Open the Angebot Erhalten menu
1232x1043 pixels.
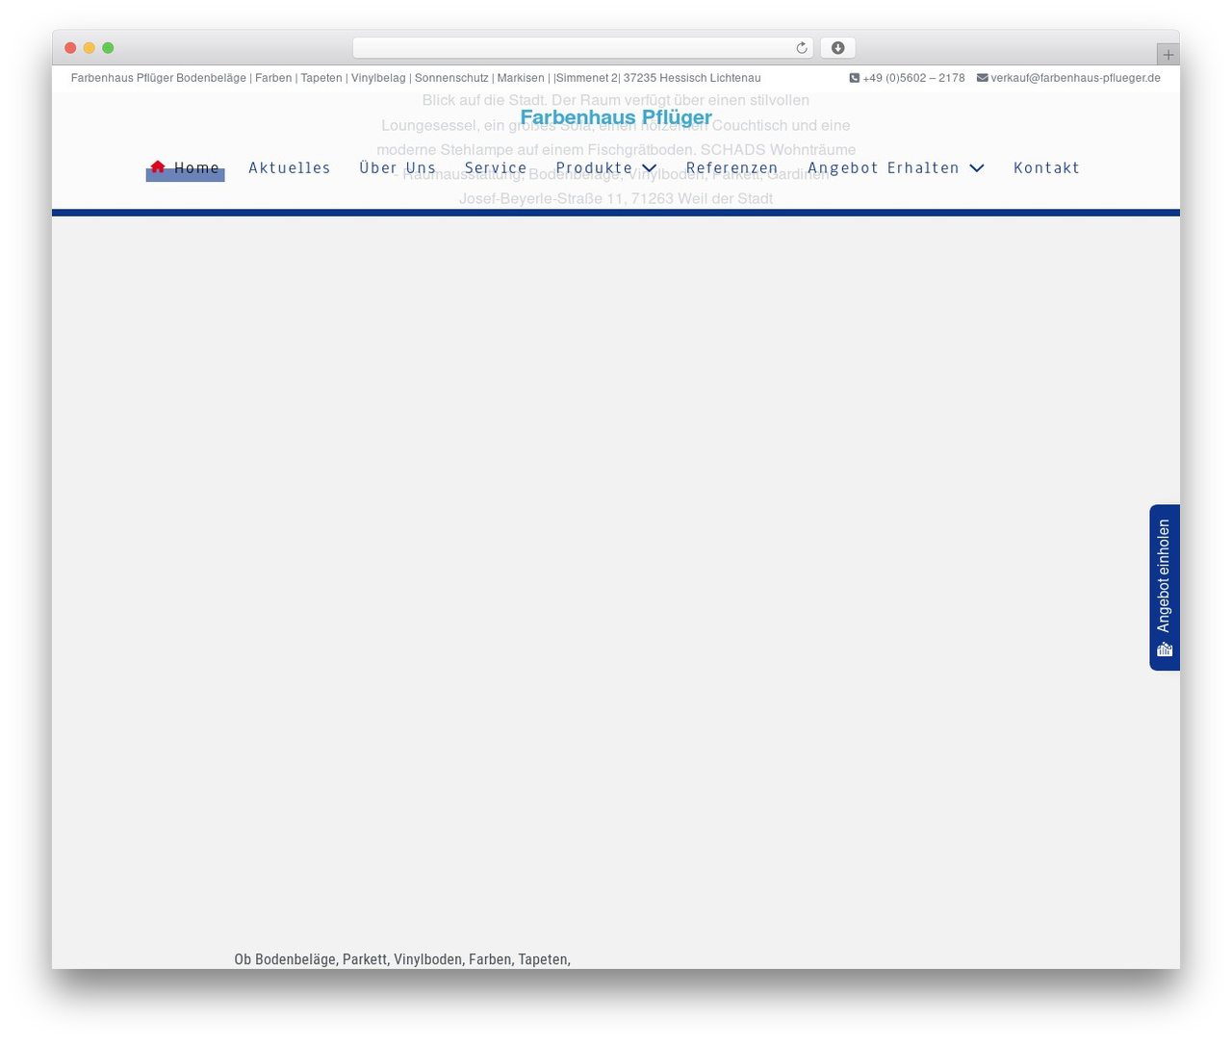[x=884, y=168]
